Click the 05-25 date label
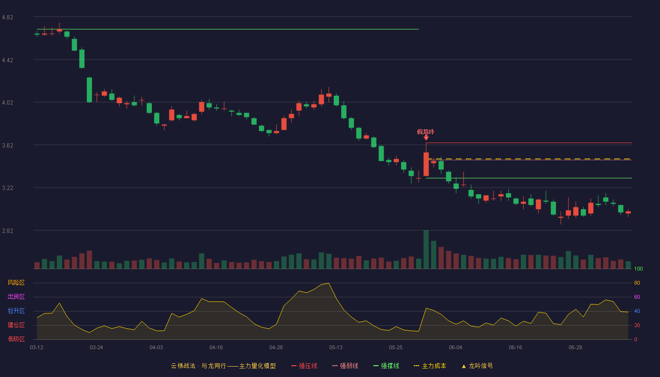The height and width of the screenshot is (377, 660). (396, 347)
